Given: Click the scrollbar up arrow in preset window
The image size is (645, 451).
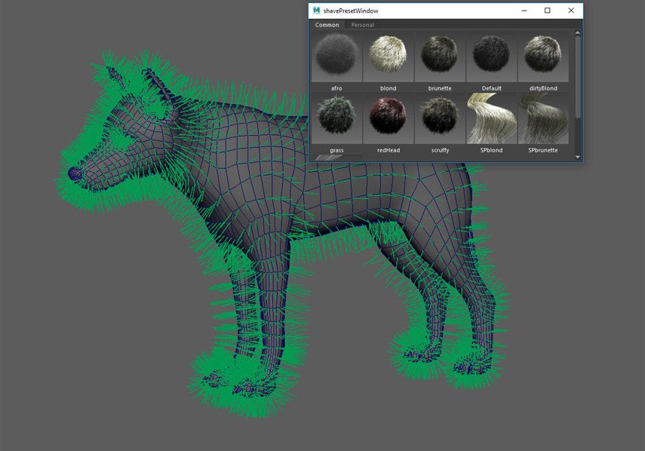Looking at the screenshot, I should point(578,33).
